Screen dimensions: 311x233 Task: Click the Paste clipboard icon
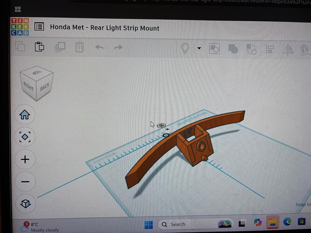point(39,47)
